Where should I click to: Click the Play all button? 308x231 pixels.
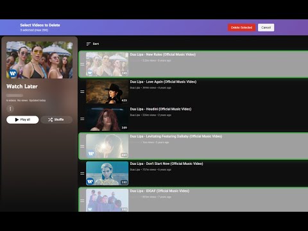pyautogui.click(x=22, y=119)
